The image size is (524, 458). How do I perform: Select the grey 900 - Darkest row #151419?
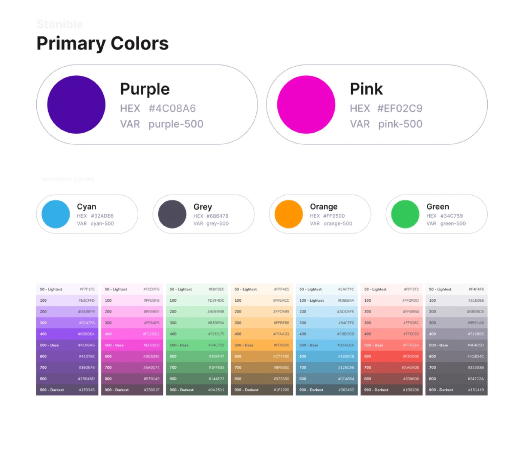coord(456,390)
